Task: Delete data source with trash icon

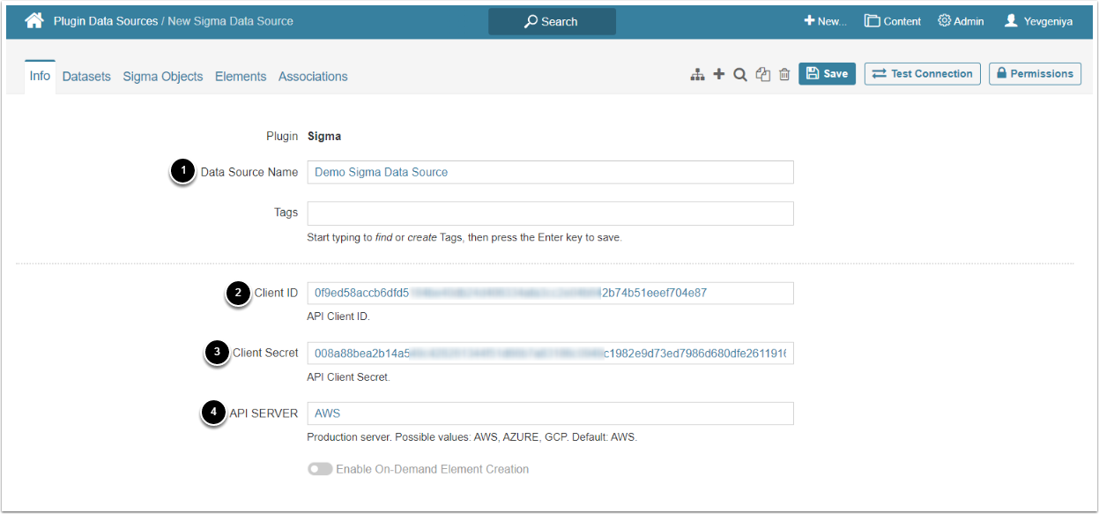Action: (784, 75)
